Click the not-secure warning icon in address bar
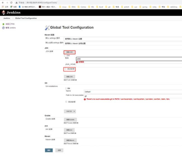This screenshot has width=182, height=164. pos(17,3)
